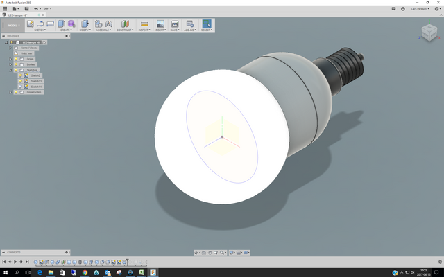Open the Lars Persson account menu

point(420,9)
